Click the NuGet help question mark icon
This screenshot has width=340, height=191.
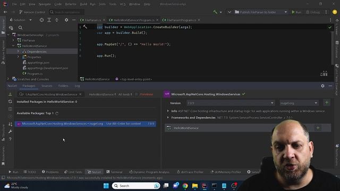[10, 139]
